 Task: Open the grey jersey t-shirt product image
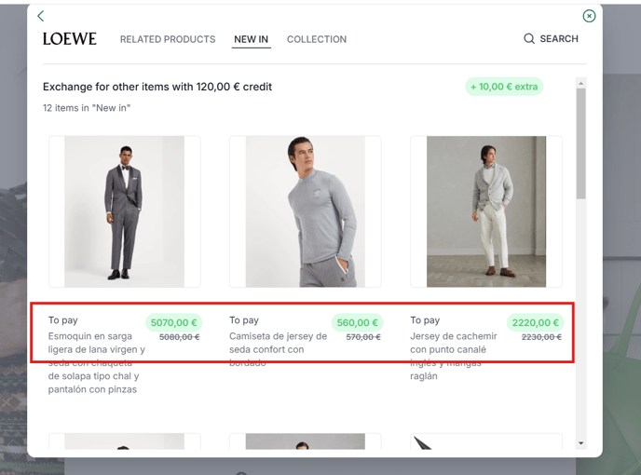coord(306,211)
